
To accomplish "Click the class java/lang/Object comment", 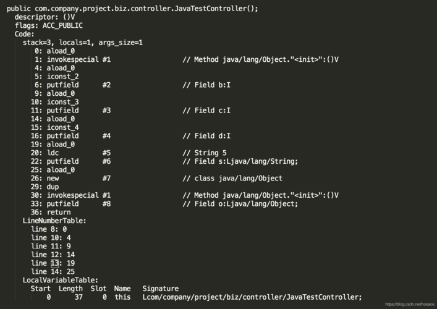I will (232, 178).
